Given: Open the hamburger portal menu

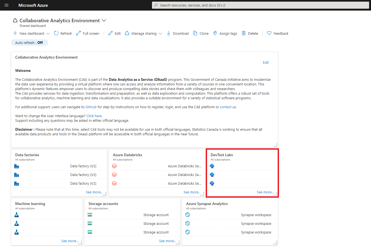Looking at the screenshot, I should click(7, 5).
